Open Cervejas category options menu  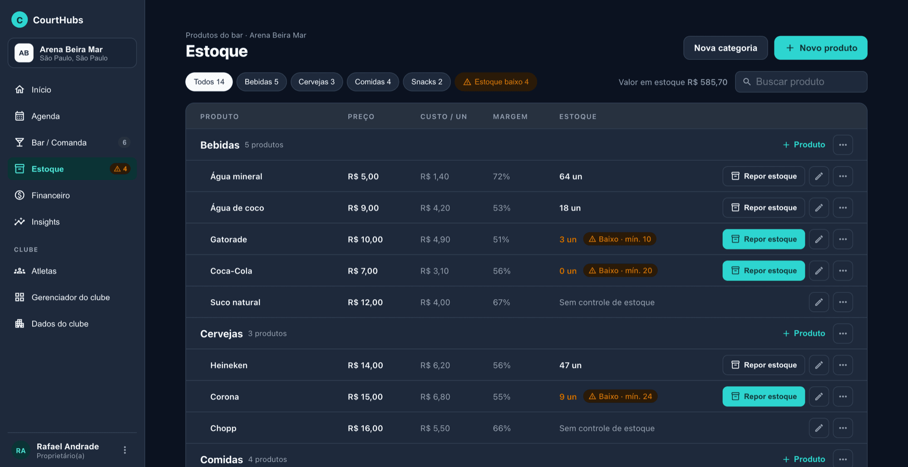point(843,334)
